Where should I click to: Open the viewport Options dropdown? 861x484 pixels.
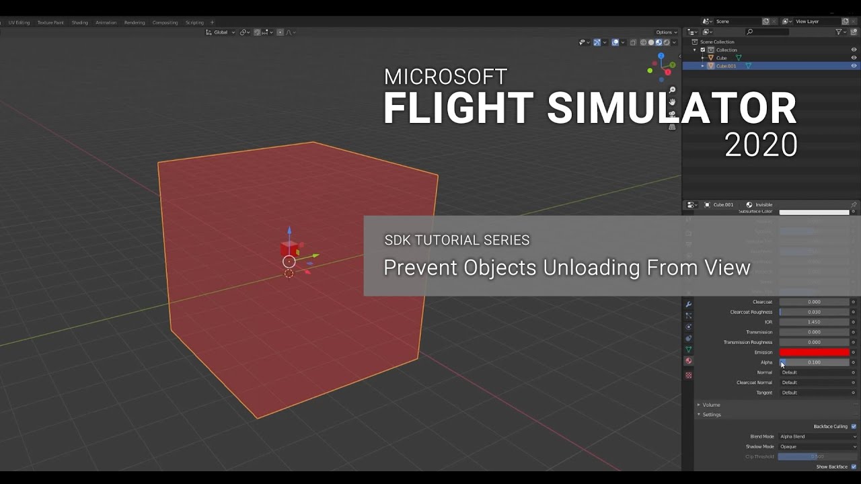click(667, 32)
